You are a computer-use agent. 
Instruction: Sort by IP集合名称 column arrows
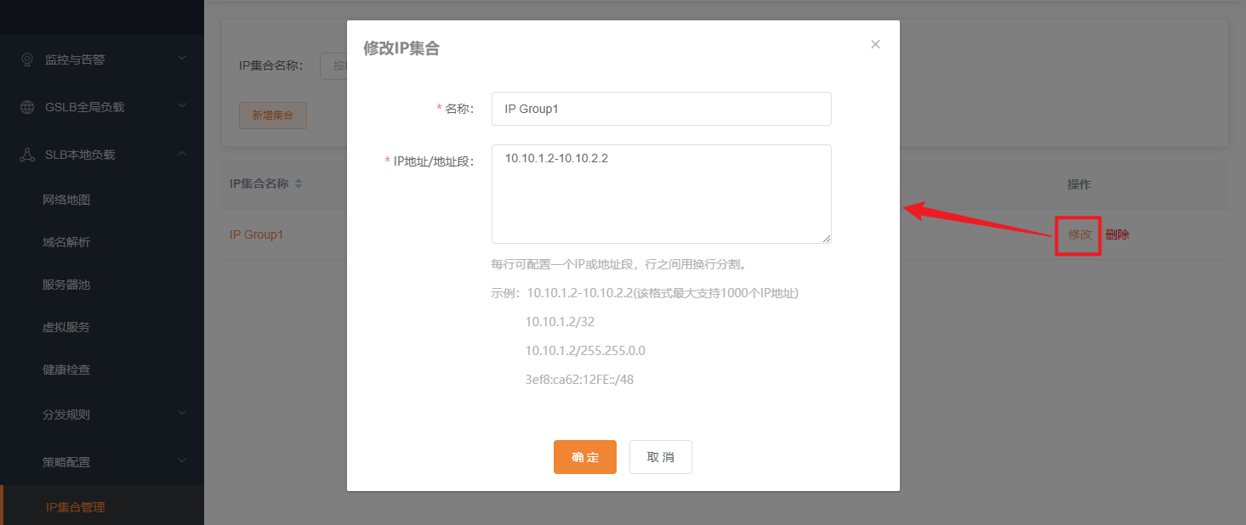(299, 183)
